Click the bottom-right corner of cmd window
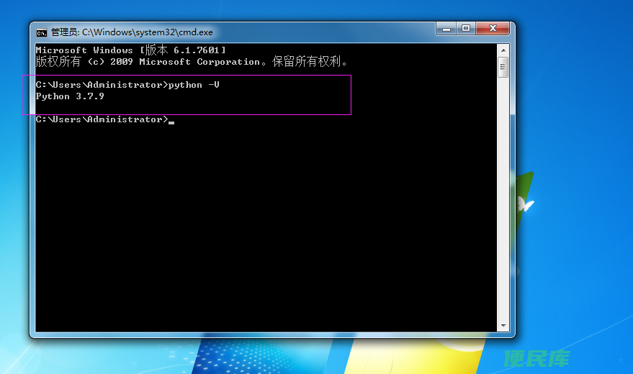The width and height of the screenshot is (633, 374). 513,336
